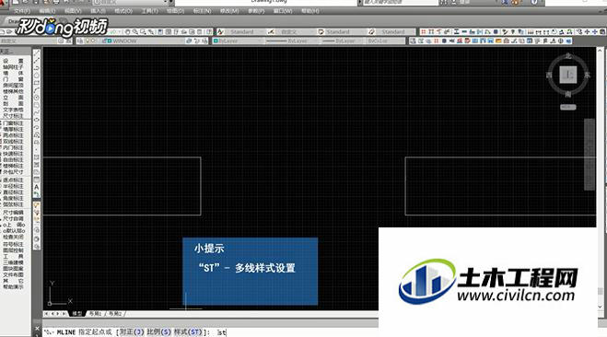Click 两点标注 in the side menu
Image resolution: width=607 pixels, height=337 pixels.
(14, 135)
